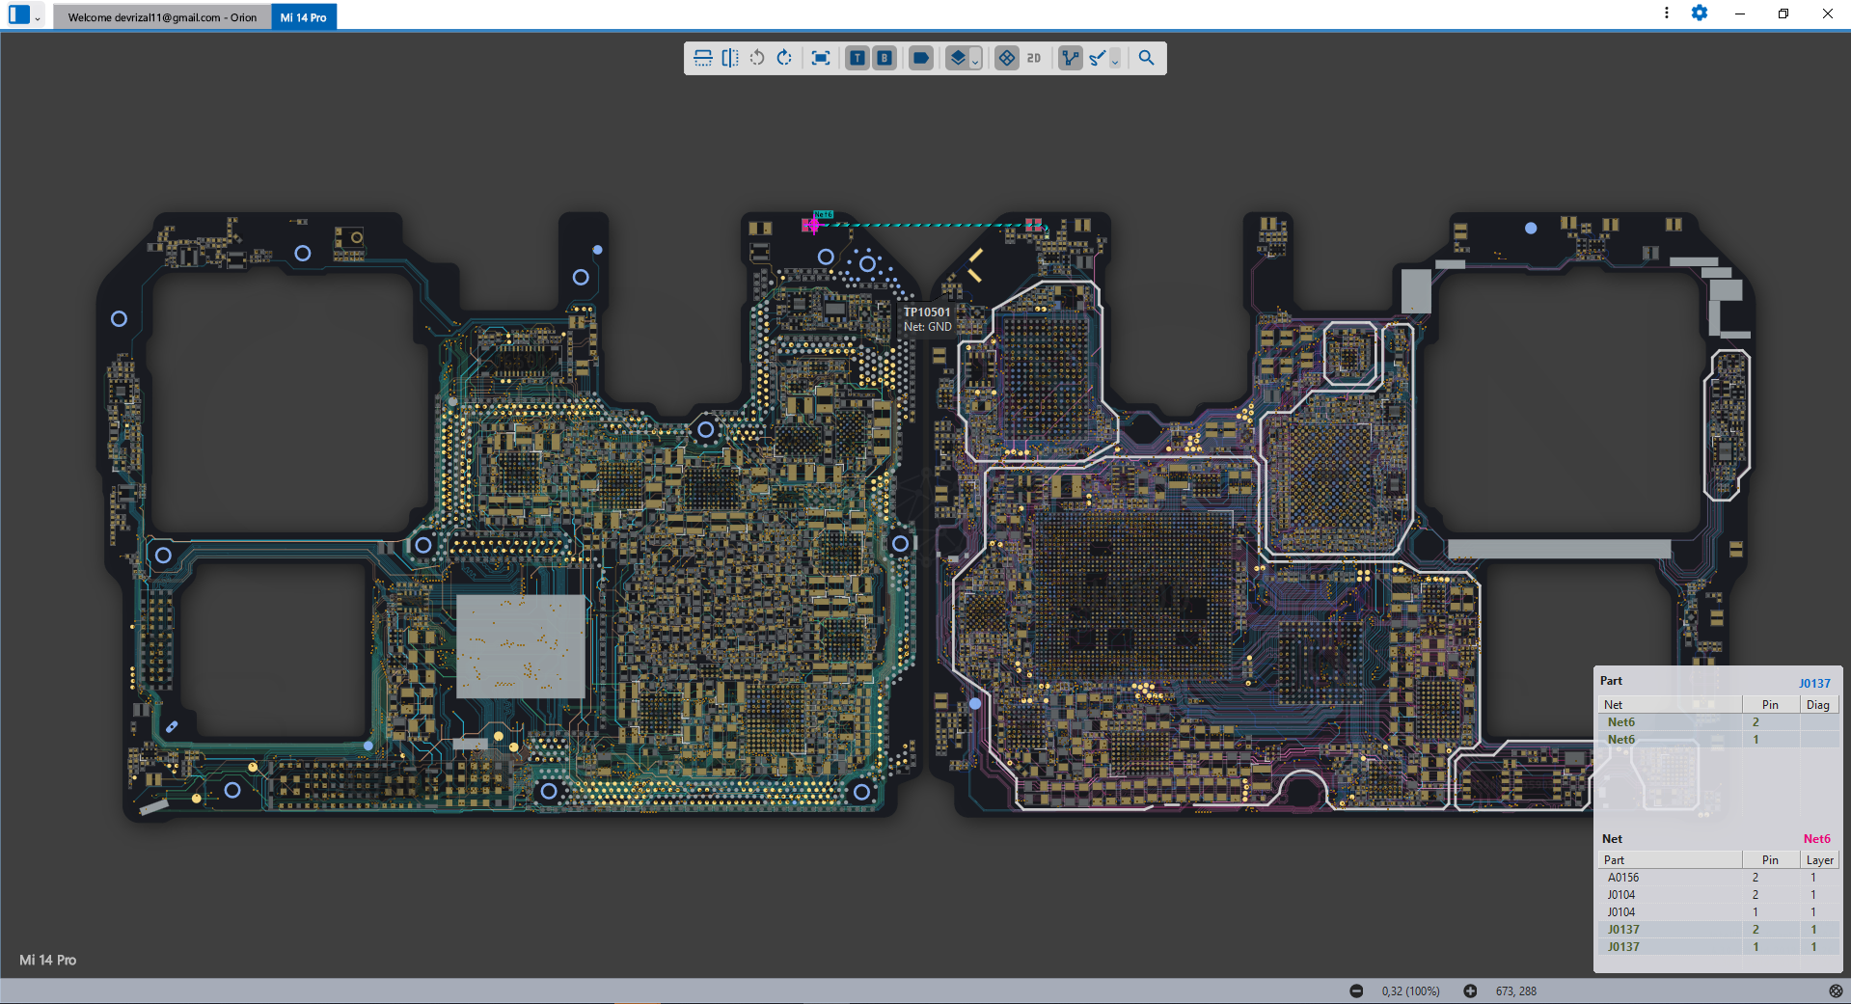
Task: Toggle the part label tags
Action: coord(921,58)
